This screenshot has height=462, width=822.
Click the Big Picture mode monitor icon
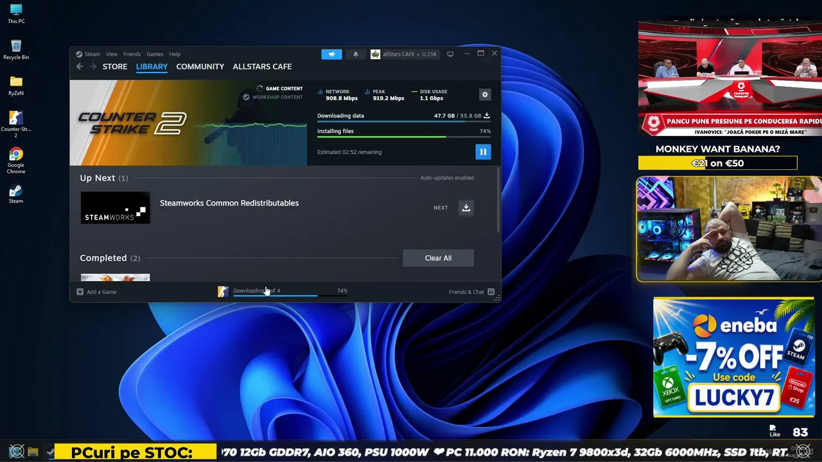point(450,54)
